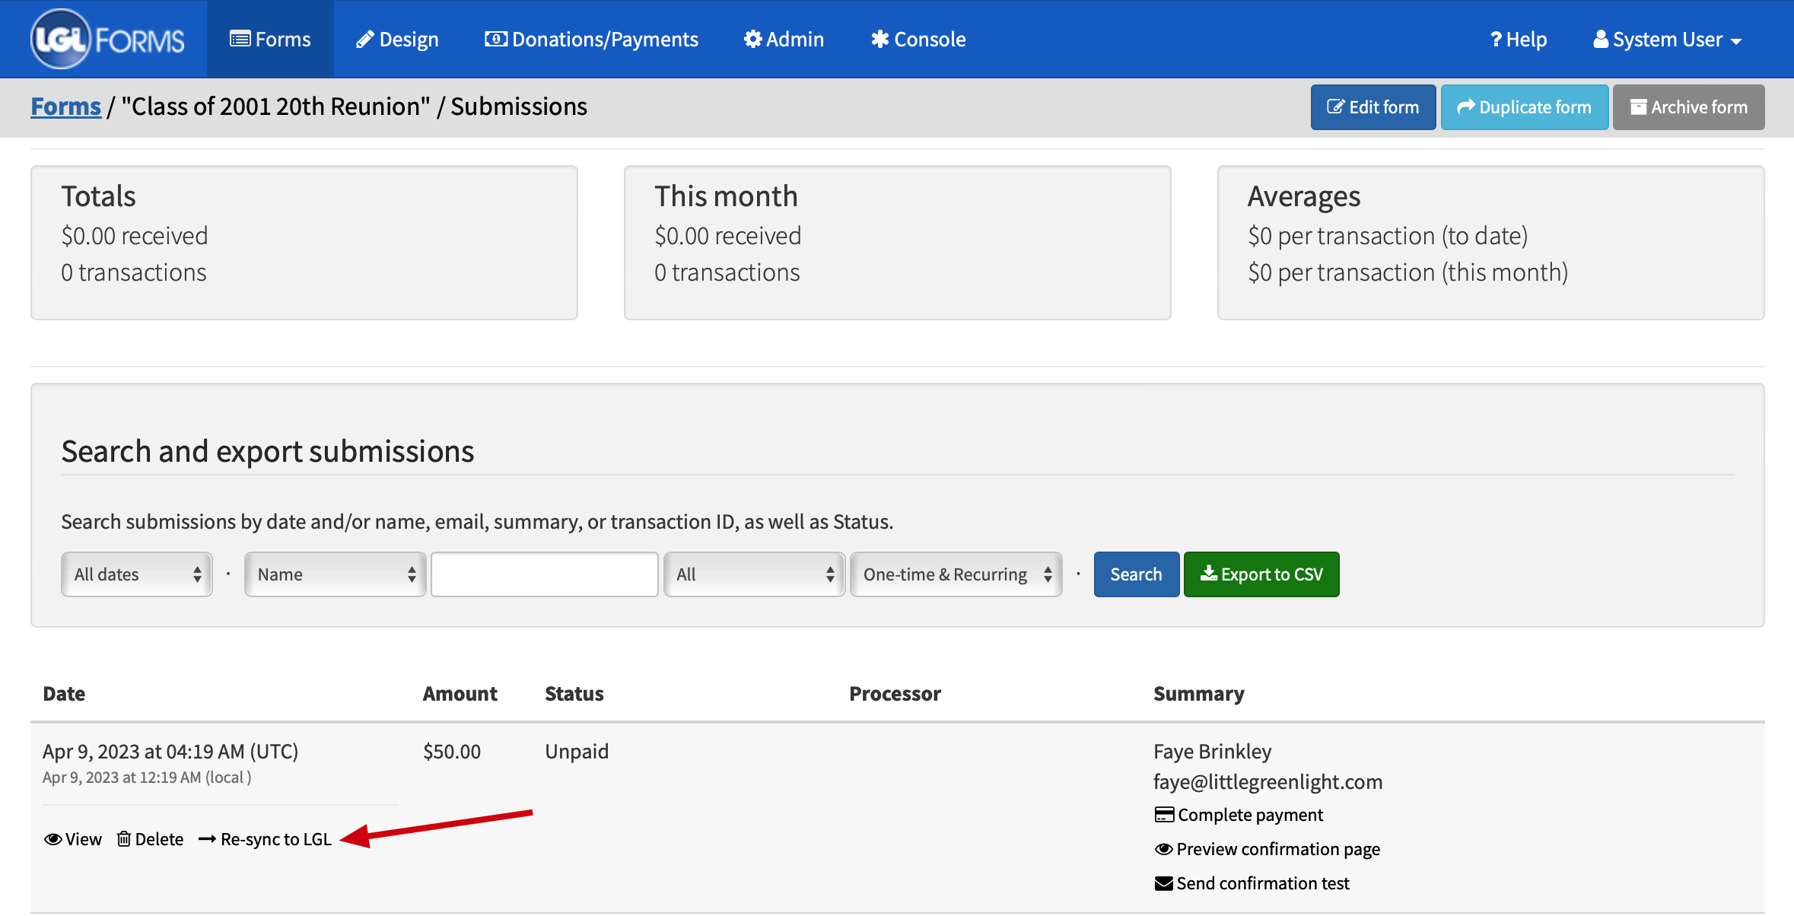This screenshot has height=916, width=1794.
Task: Open the Forms section via its icon
Action: (239, 39)
